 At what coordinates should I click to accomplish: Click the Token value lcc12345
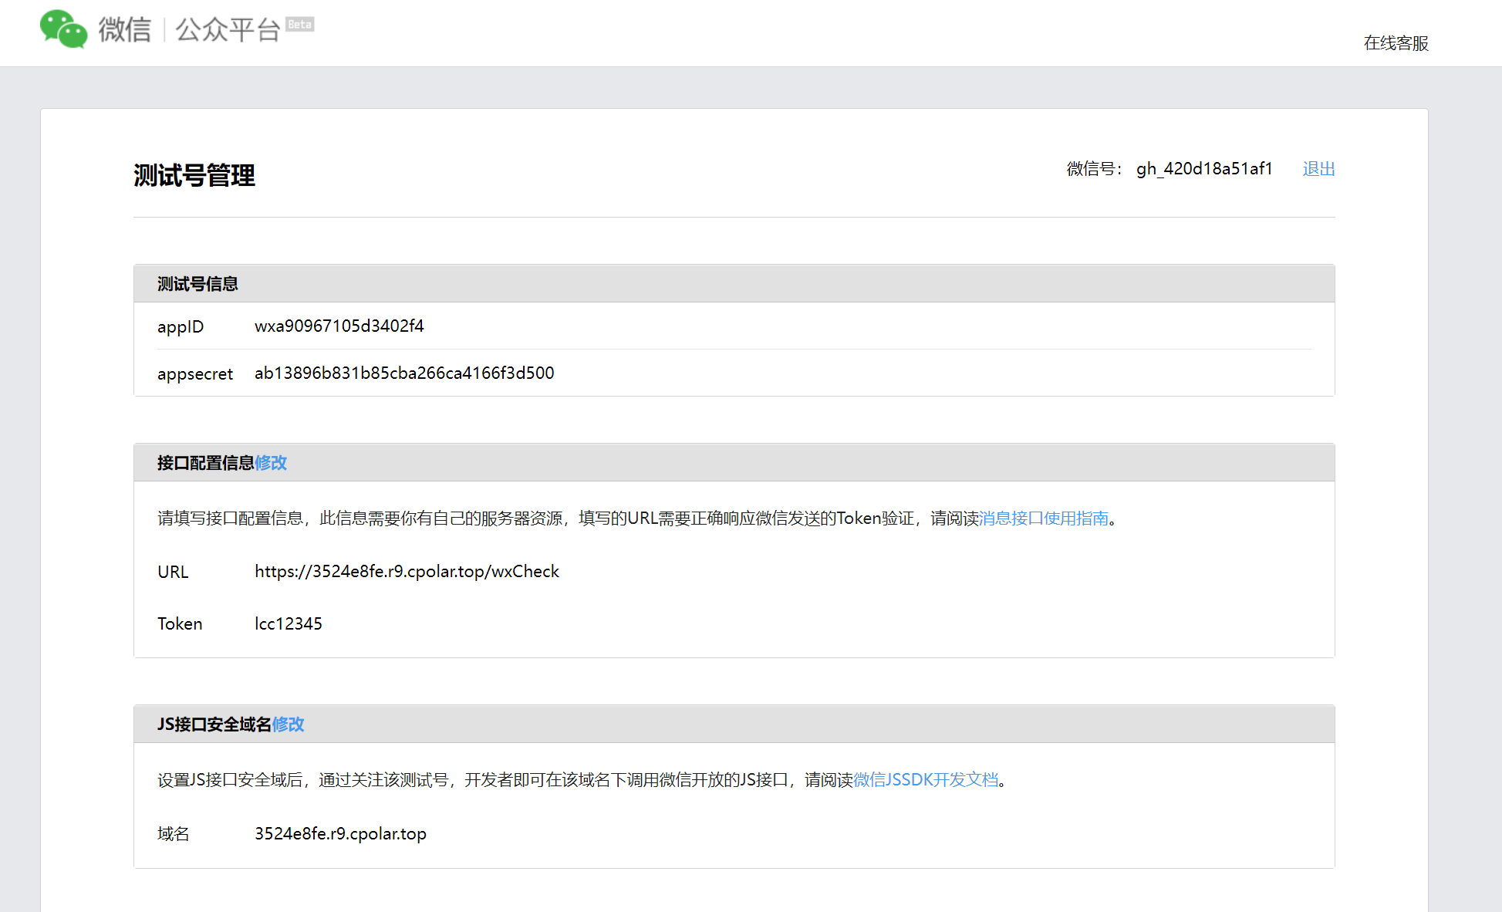289,624
